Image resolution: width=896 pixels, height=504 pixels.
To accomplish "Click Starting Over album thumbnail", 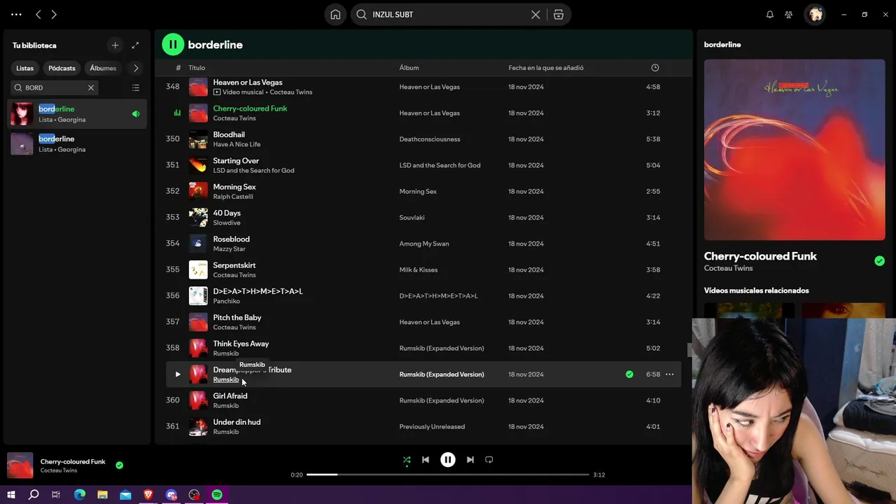I will click(198, 165).
